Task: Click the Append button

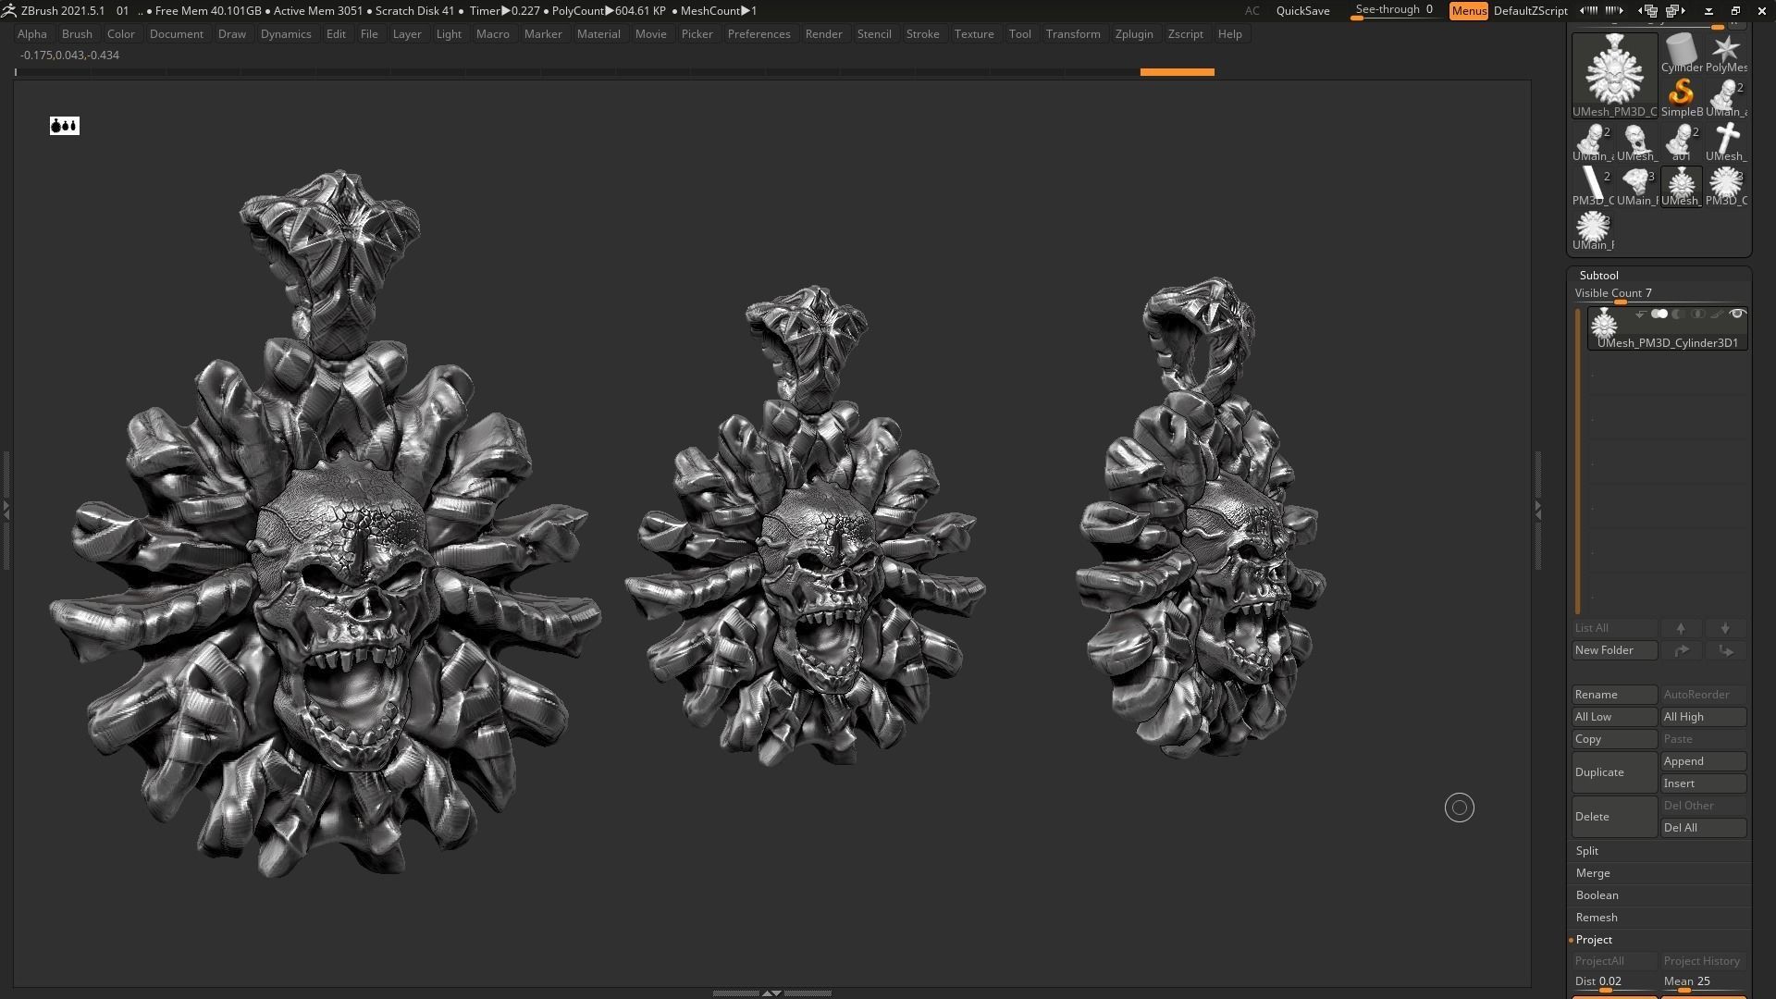Action: point(1703,761)
